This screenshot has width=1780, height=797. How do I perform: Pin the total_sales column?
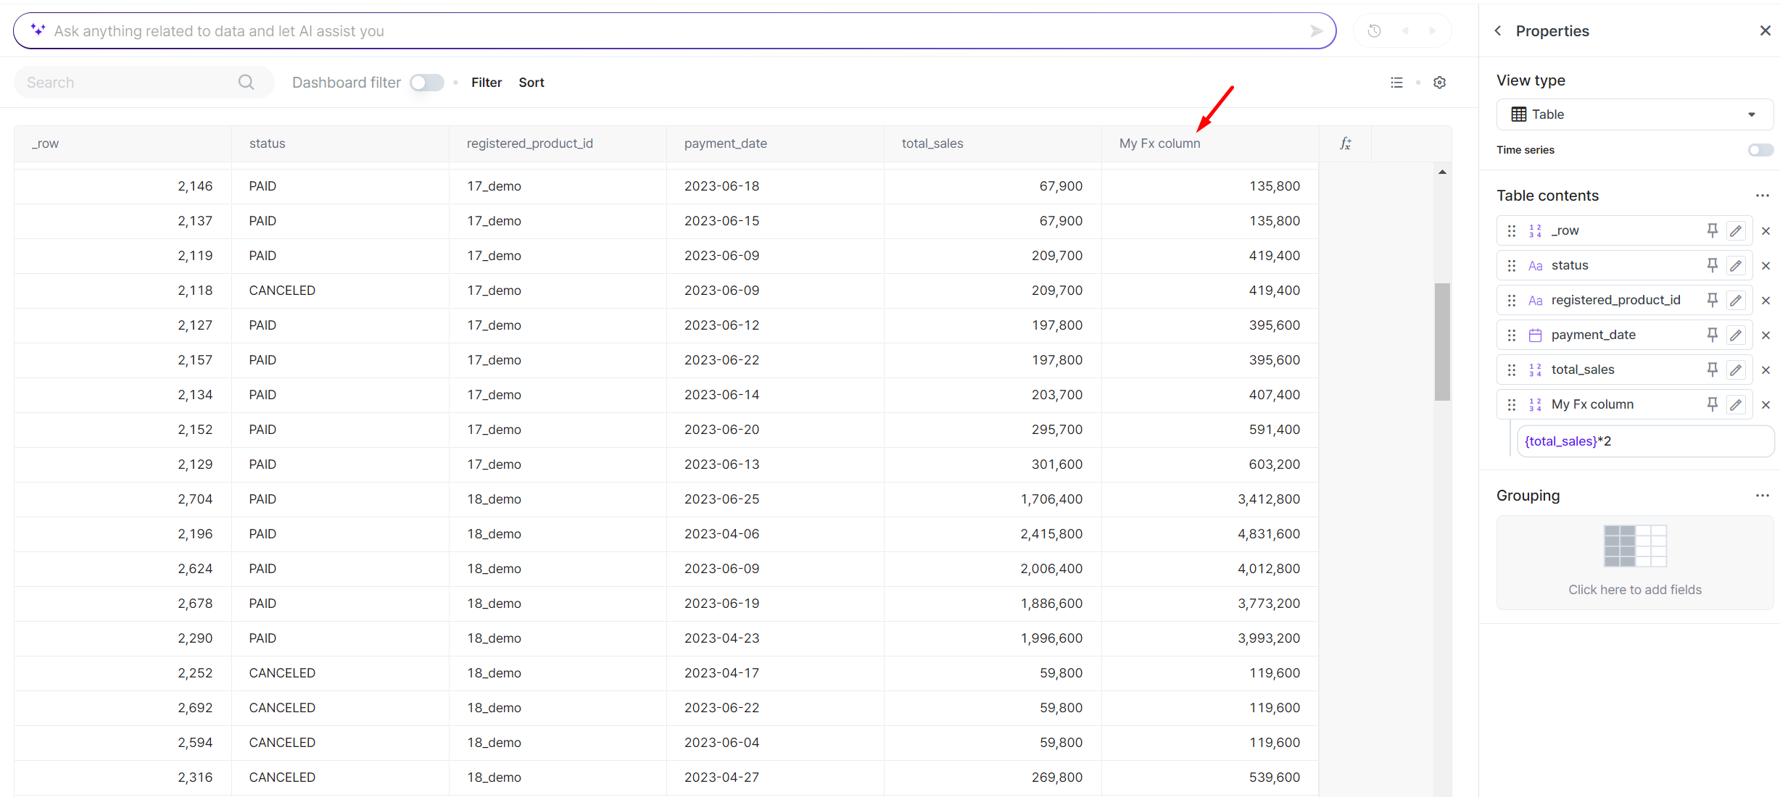1712,370
